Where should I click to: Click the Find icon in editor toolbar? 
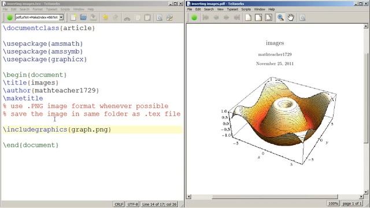[x=160, y=17]
